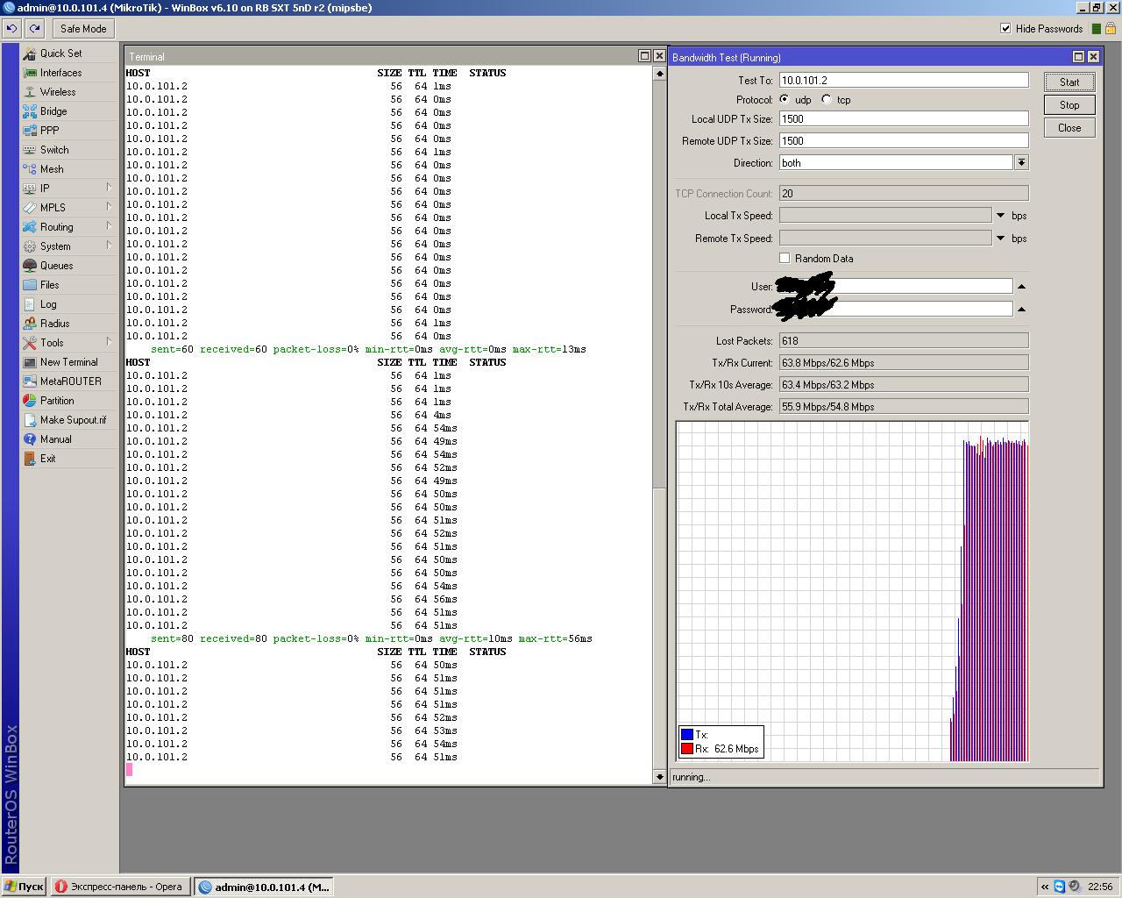Enable the Random Data checkbox
The height and width of the screenshot is (898, 1122).
pyautogui.click(x=785, y=259)
